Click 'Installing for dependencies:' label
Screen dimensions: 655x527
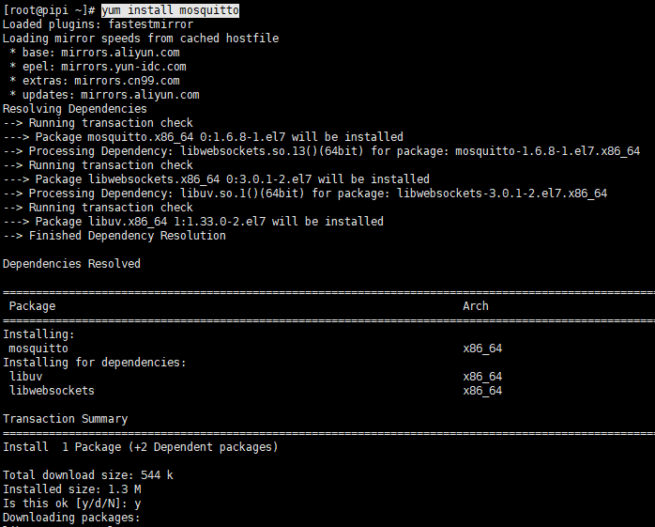click(x=95, y=363)
